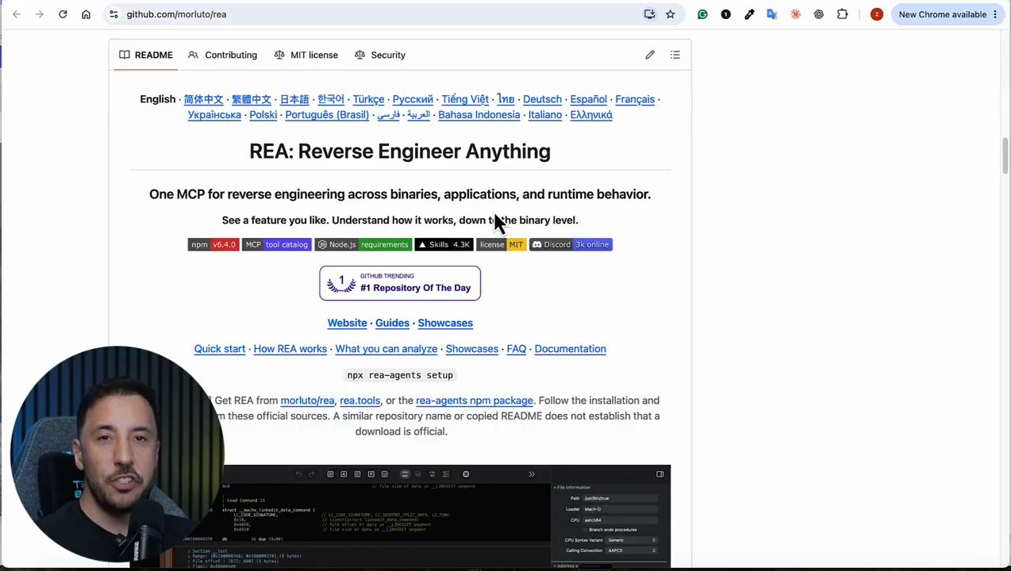
Task: View site information icon in address bar
Action: 113,14
